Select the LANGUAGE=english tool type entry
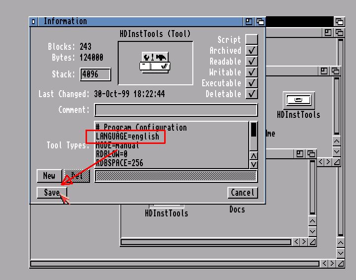This screenshot has height=280, width=356. (128, 137)
